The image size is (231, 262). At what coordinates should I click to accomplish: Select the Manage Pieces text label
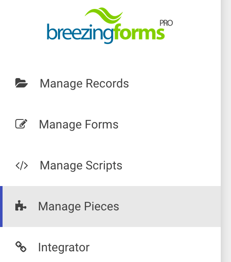(78, 207)
